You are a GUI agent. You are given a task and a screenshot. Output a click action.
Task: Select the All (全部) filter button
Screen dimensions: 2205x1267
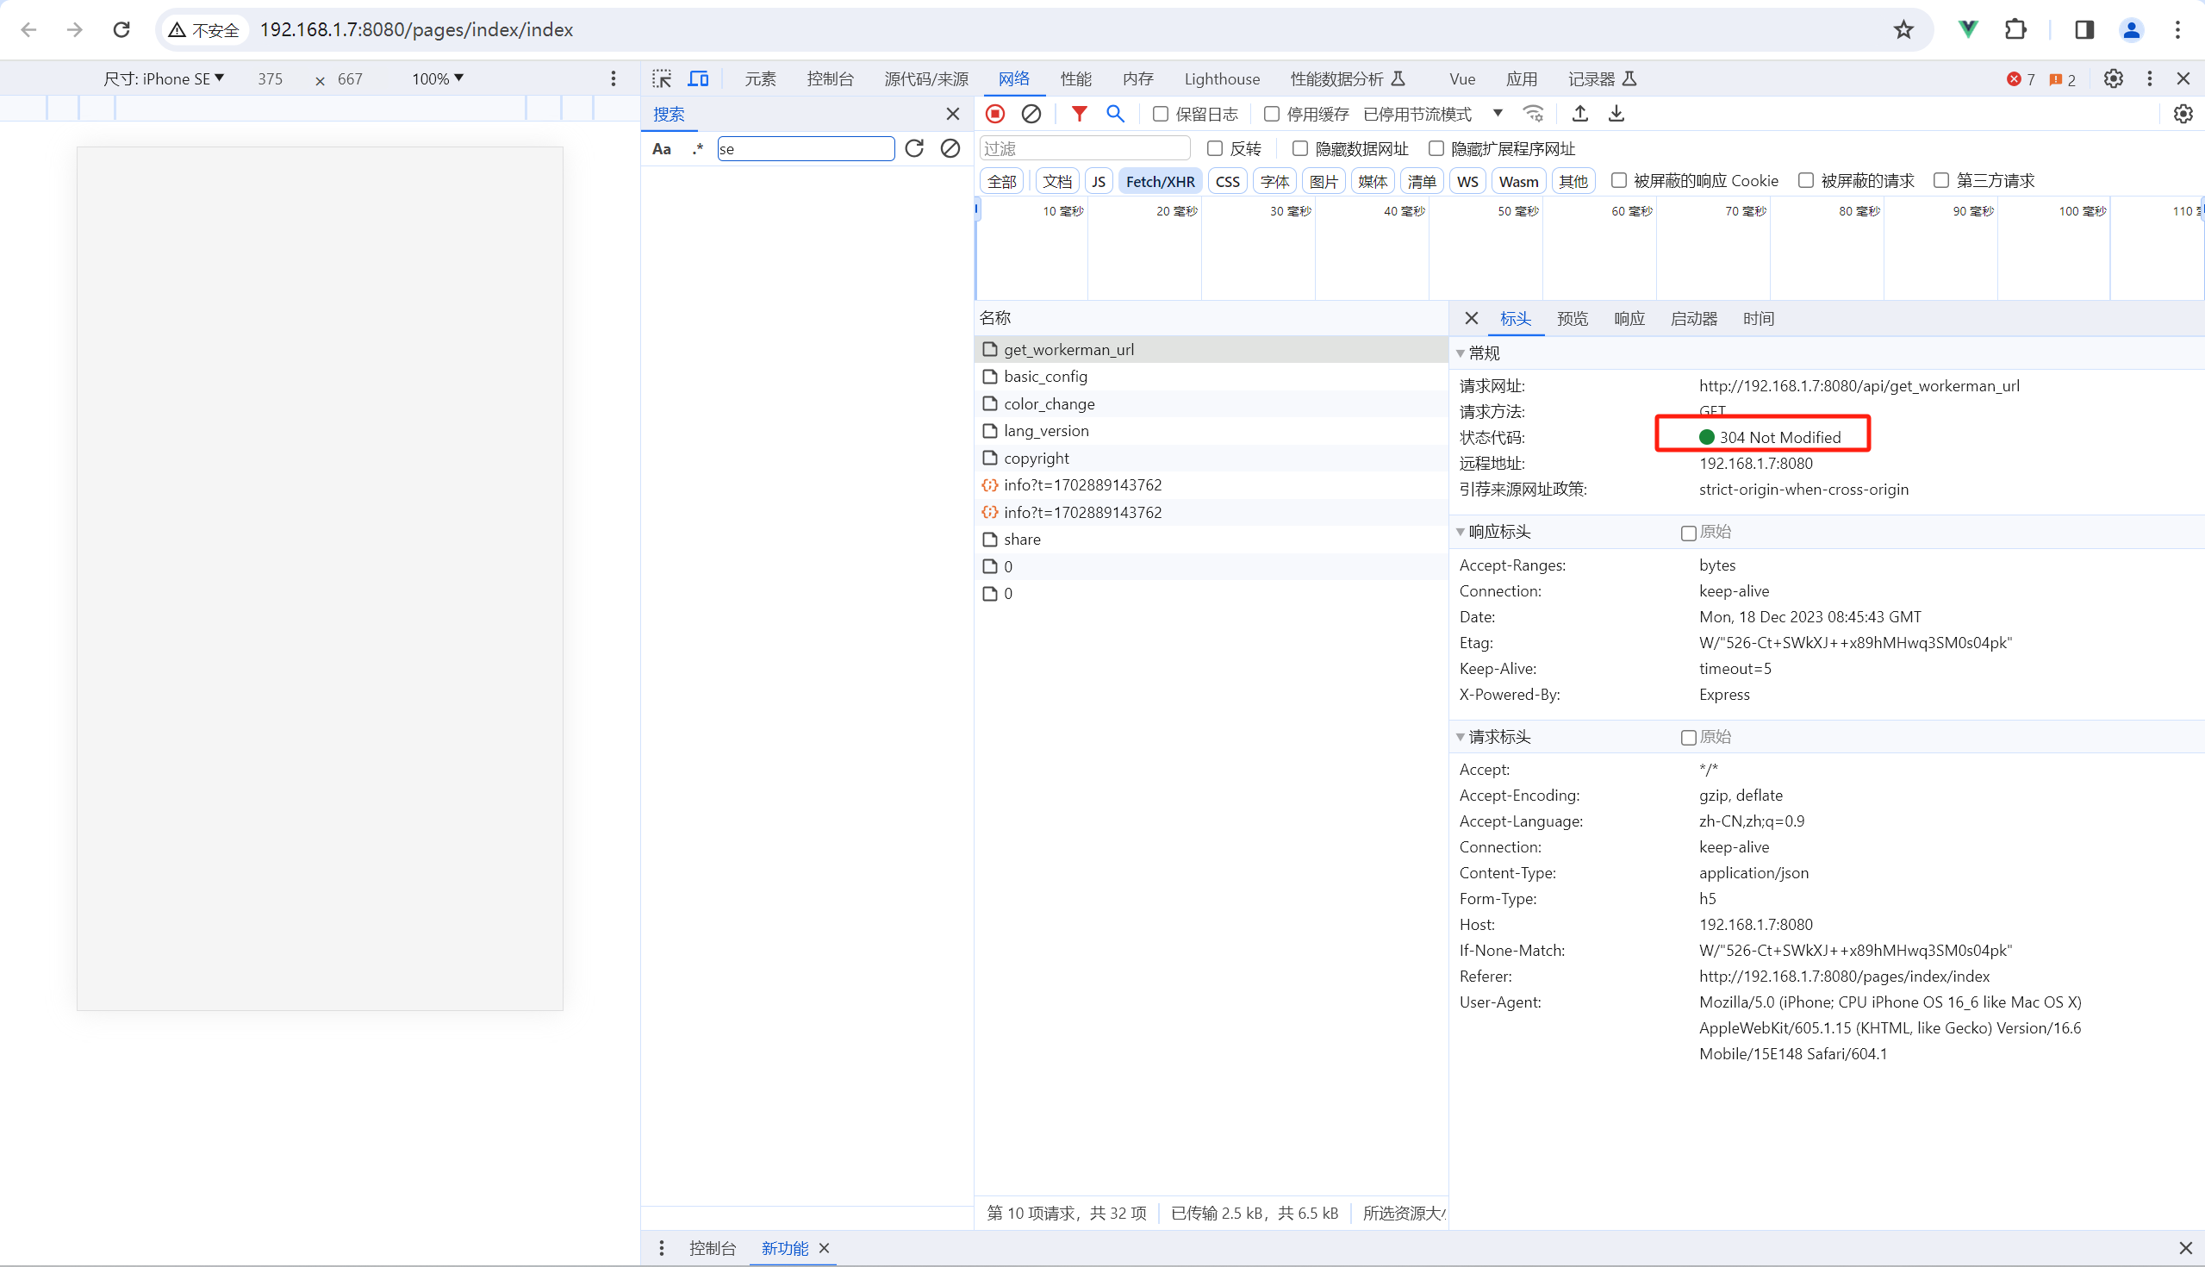[1001, 181]
